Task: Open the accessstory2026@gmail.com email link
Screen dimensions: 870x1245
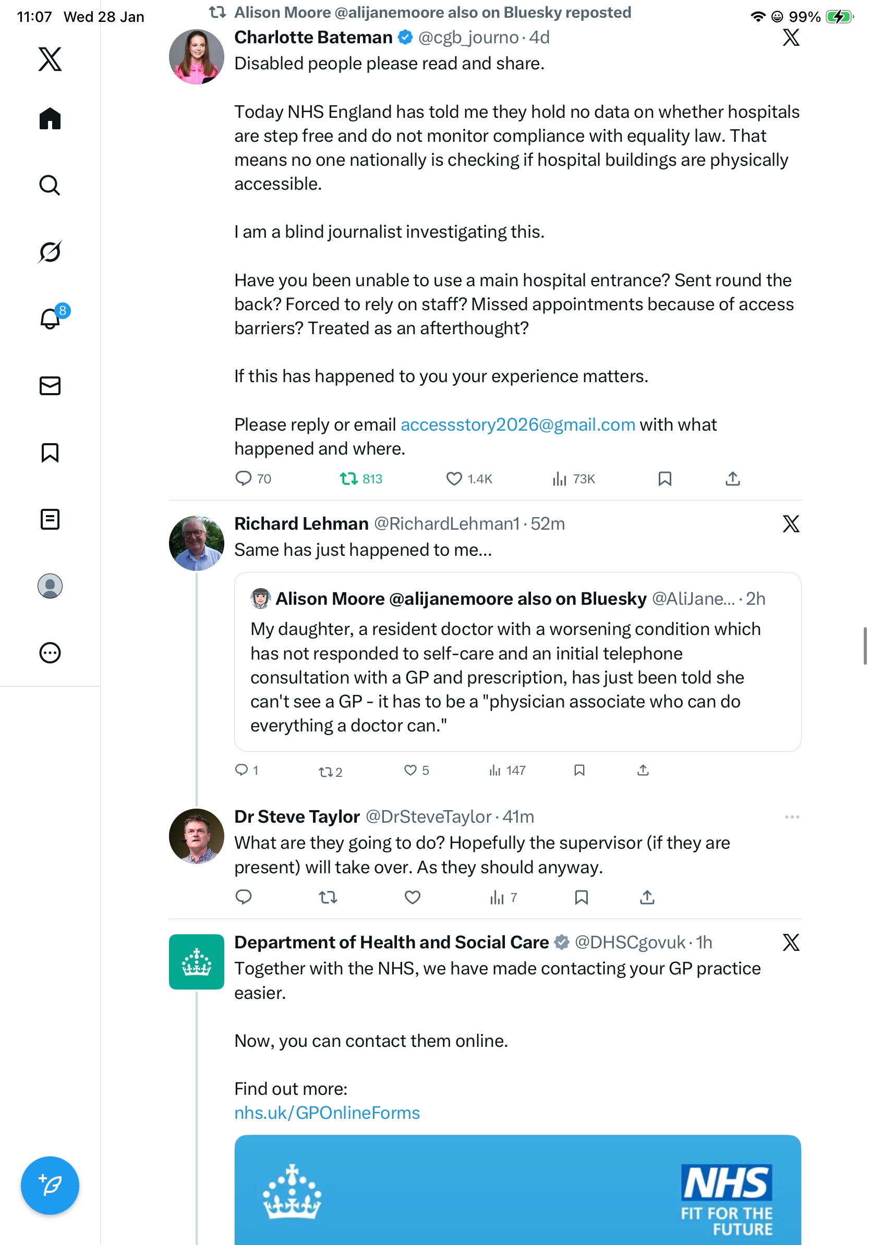Action: point(517,424)
